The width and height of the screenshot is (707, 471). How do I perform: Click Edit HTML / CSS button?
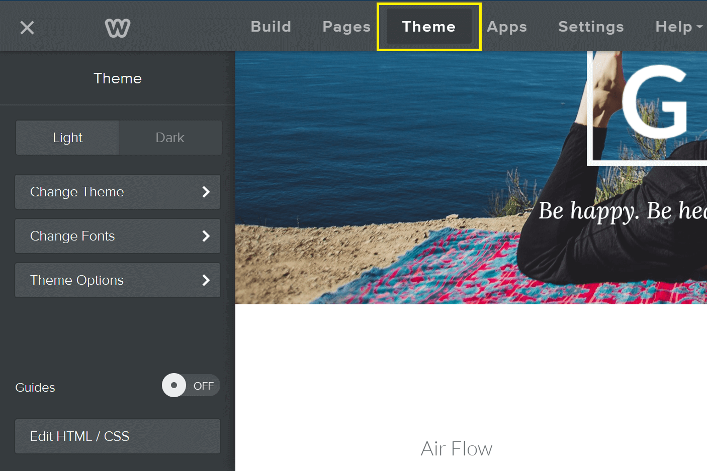point(118,436)
